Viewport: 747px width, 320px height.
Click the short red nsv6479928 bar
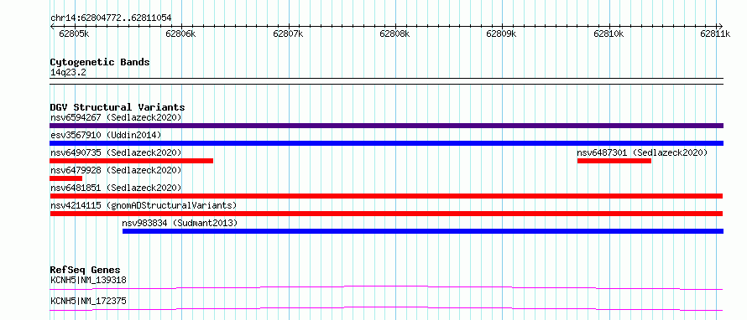[x=65, y=178]
